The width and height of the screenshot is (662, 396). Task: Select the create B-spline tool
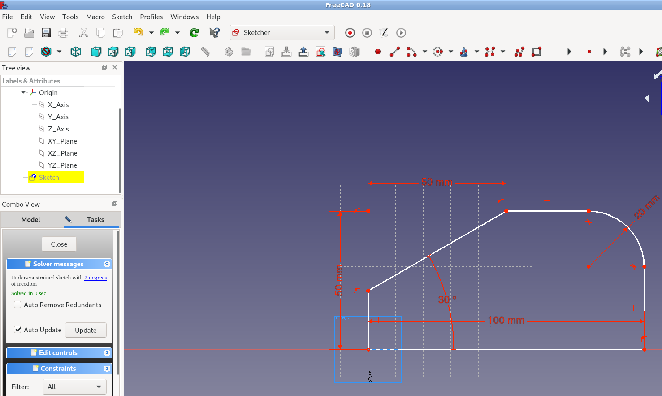pos(490,52)
